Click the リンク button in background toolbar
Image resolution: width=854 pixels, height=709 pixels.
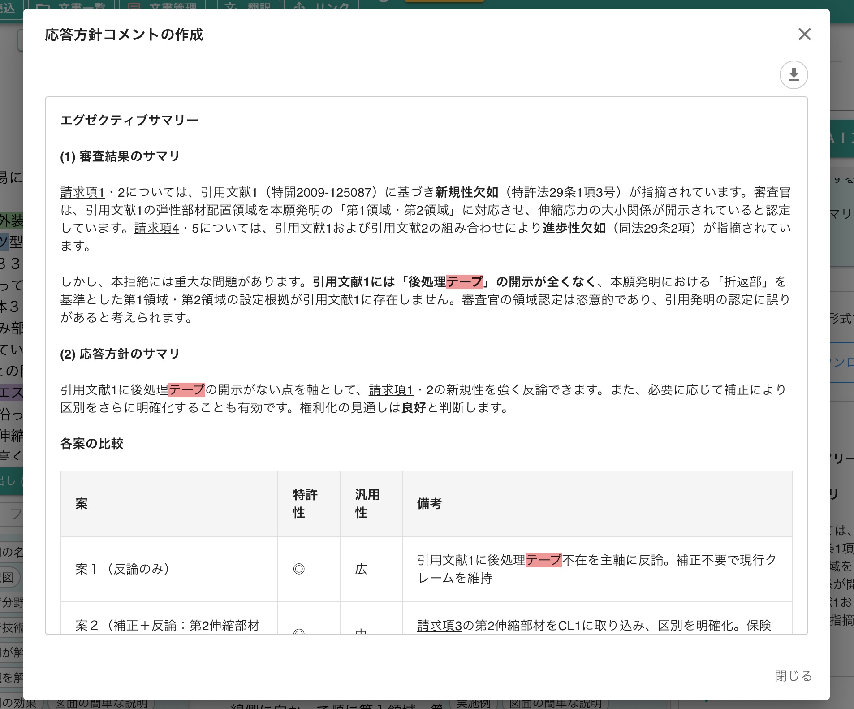322,5
